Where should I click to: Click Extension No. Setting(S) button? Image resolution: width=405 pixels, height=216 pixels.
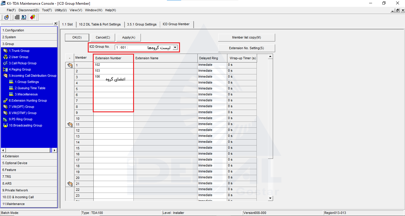tap(246, 48)
